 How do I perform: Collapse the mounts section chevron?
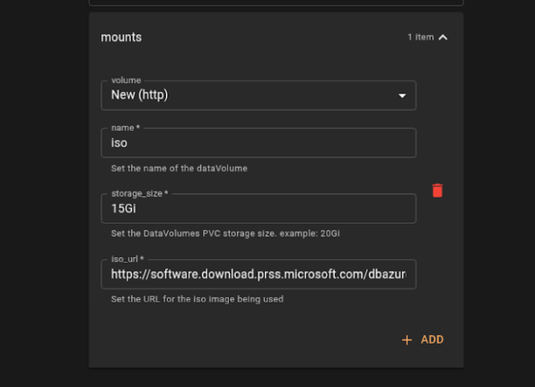tap(443, 38)
